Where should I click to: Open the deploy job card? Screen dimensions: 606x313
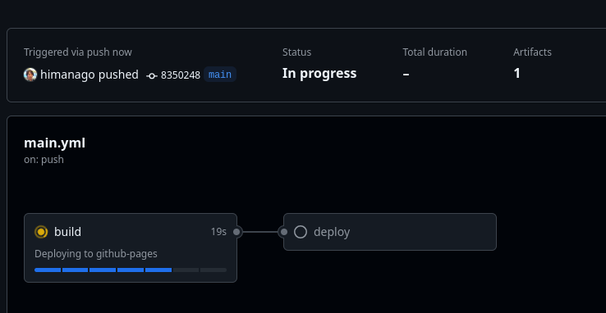(x=389, y=232)
